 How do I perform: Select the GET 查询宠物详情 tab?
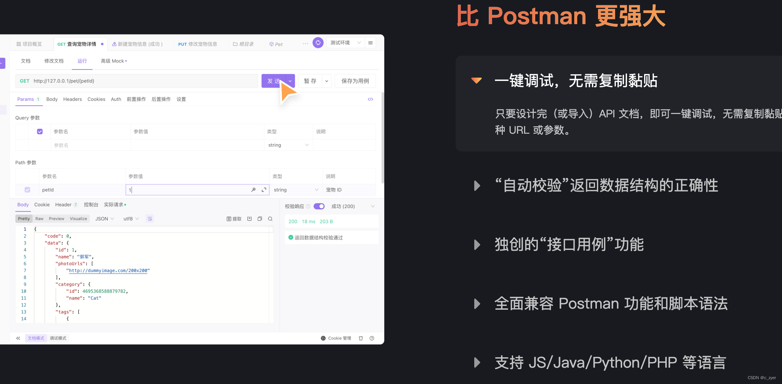pyautogui.click(x=80, y=44)
